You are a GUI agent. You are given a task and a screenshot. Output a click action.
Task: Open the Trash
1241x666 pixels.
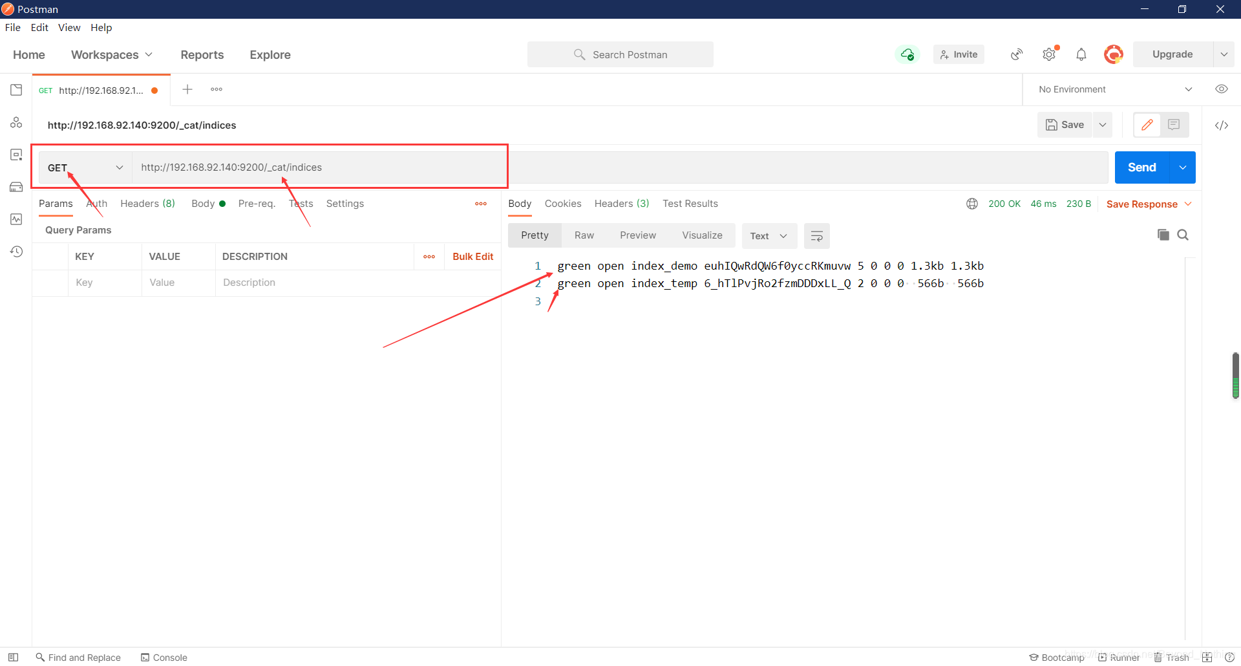pos(1172,658)
